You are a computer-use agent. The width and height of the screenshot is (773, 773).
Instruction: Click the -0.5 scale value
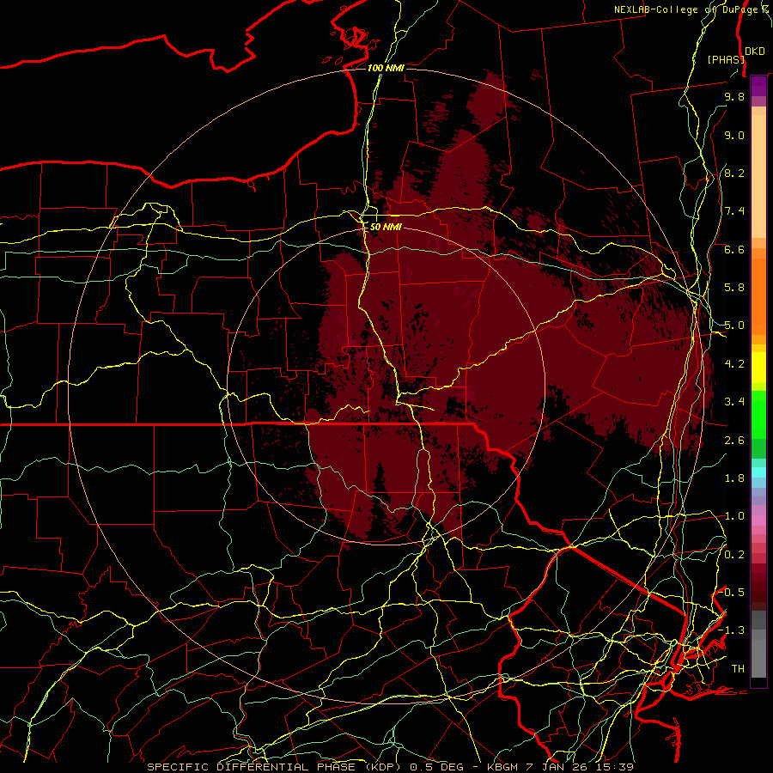tap(732, 593)
